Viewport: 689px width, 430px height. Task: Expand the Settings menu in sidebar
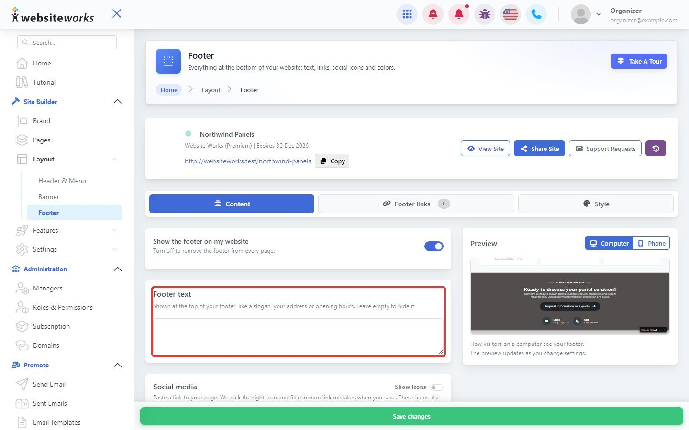(67, 249)
